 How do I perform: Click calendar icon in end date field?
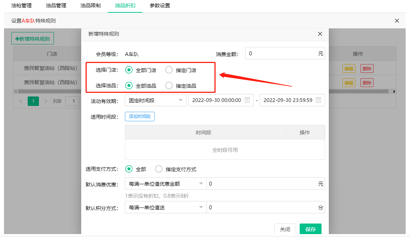(x=319, y=100)
